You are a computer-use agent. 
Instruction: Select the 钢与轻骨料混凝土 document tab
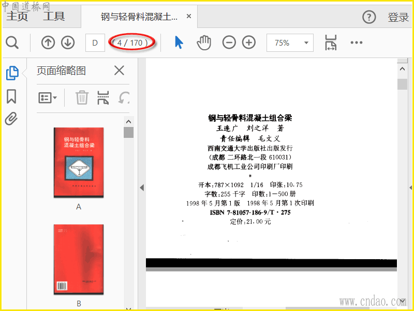click(x=139, y=17)
